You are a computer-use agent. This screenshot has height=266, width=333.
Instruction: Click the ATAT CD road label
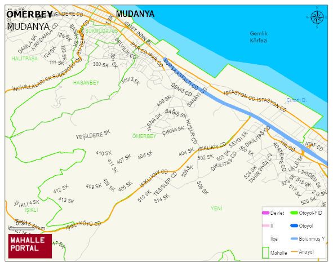coord(314,146)
